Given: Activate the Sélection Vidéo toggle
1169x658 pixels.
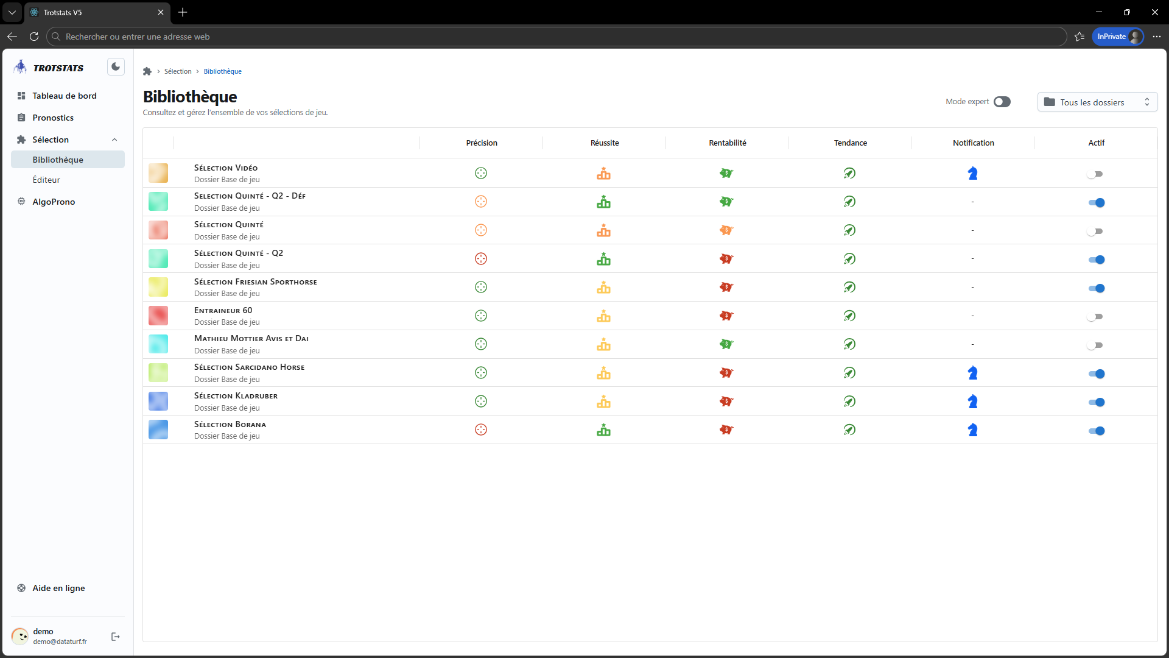Looking at the screenshot, I should pos(1095,174).
